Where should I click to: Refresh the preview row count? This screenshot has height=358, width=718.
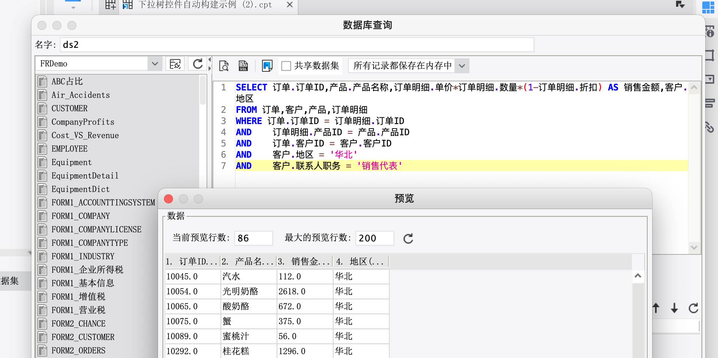click(x=408, y=238)
